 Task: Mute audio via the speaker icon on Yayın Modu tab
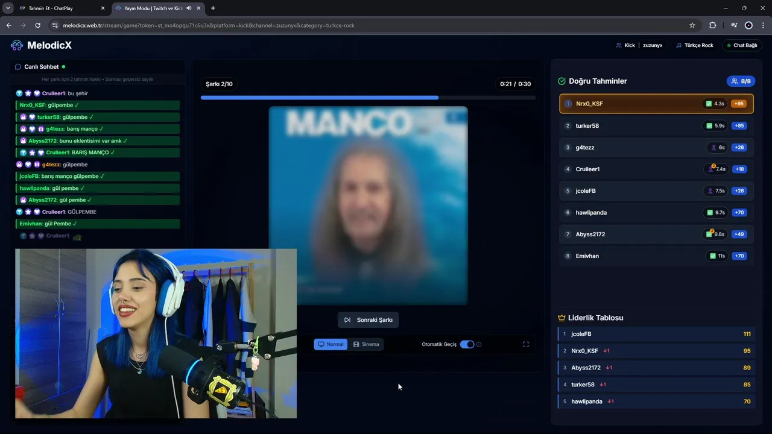[189, 8]
